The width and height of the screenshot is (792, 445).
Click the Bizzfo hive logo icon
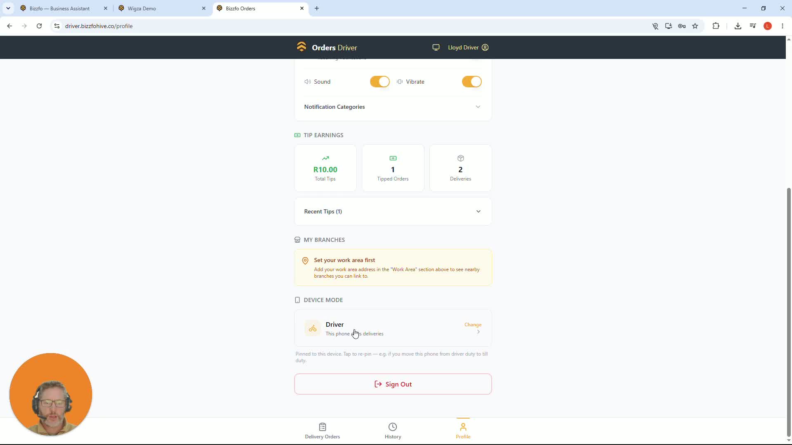click(302, 47)
